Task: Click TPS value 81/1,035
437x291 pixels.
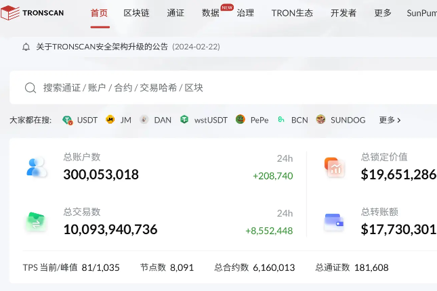Action: pos(100,267)
